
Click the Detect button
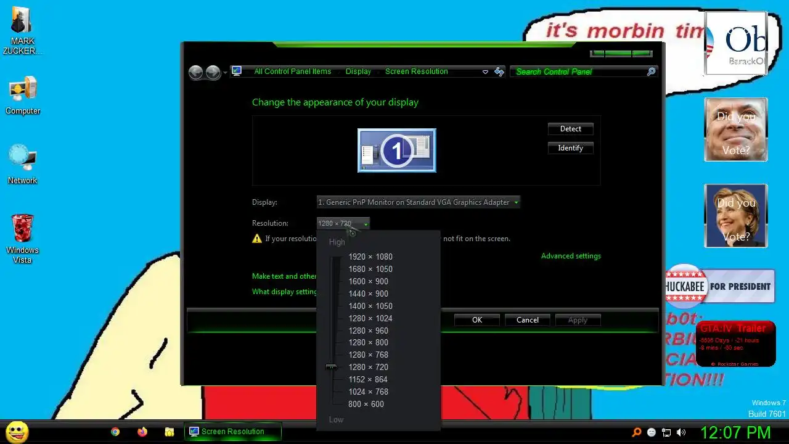(571, 129)
